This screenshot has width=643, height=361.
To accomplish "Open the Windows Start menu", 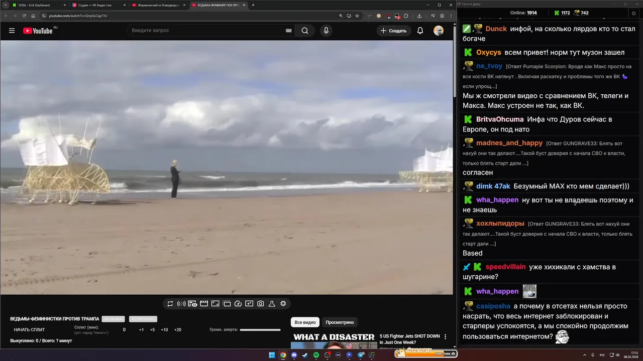I will click(x=272, y=355).
